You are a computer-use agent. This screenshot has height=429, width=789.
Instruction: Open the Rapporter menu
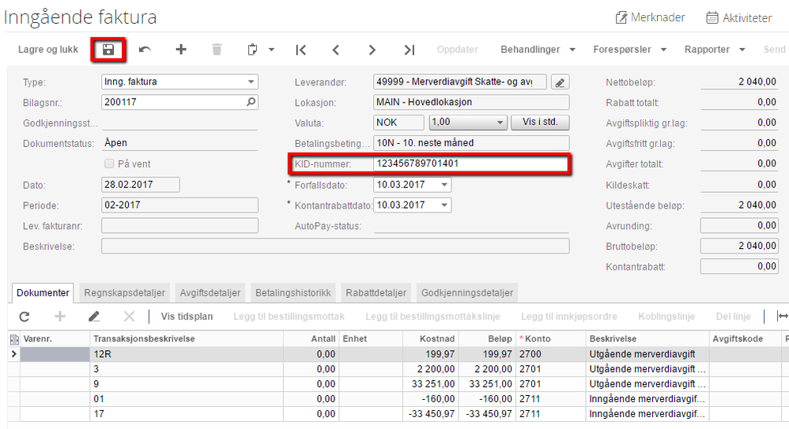[715, 49]
